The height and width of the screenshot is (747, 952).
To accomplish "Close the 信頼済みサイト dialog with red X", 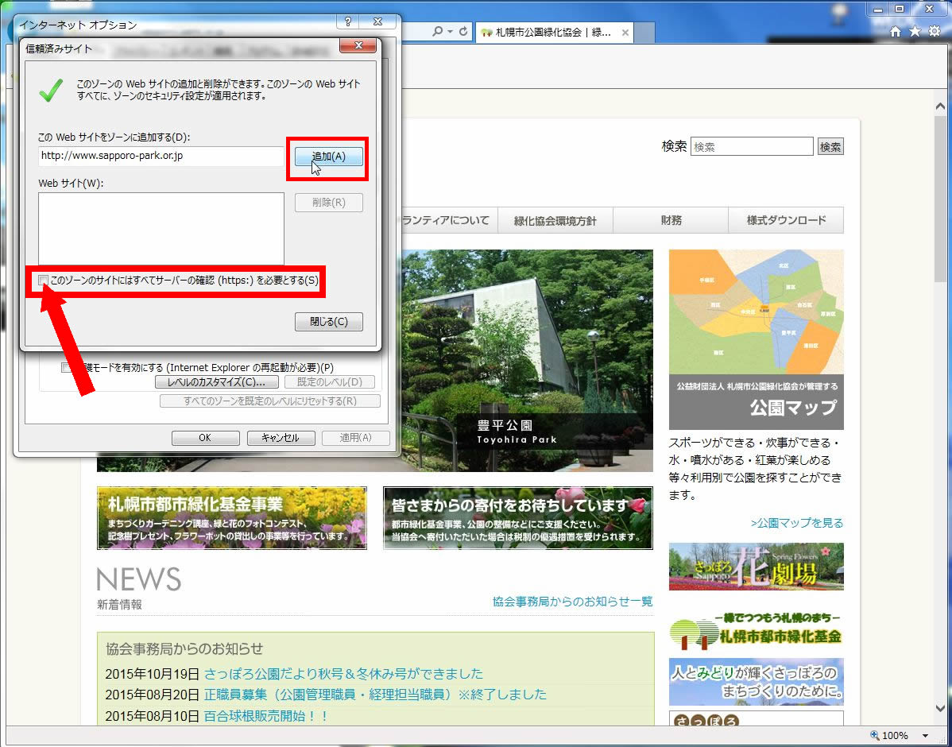I will (x=358, y=46).
